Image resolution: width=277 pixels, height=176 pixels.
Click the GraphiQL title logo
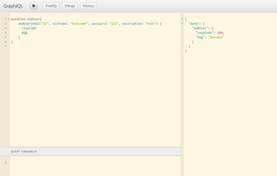[x=13, y=6]
